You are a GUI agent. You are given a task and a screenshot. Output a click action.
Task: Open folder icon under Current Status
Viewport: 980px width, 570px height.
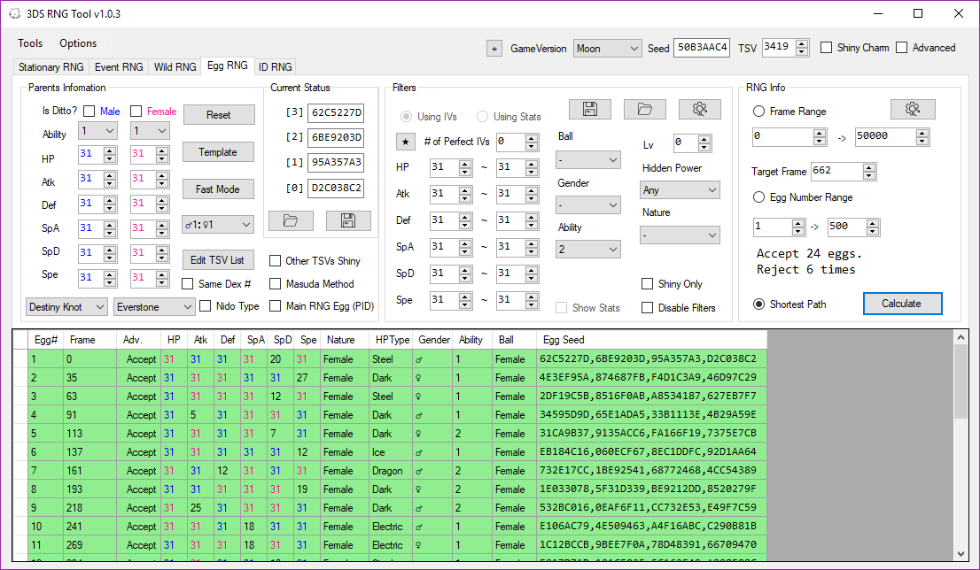point(292,220)
